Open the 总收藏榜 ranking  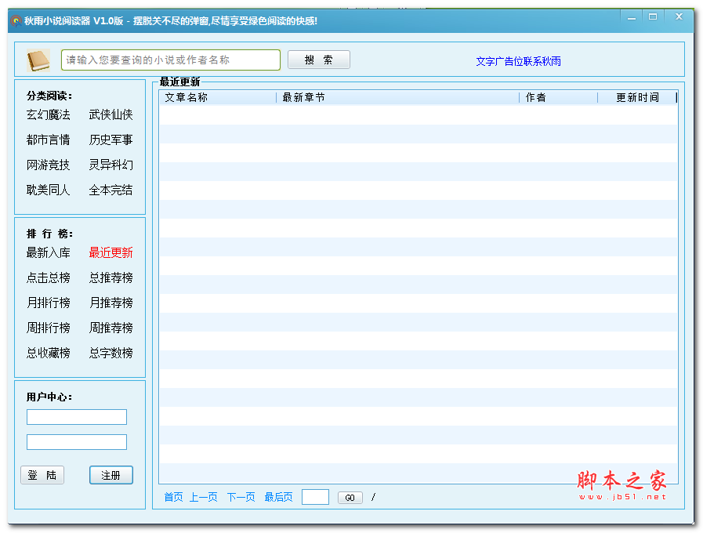48,353
